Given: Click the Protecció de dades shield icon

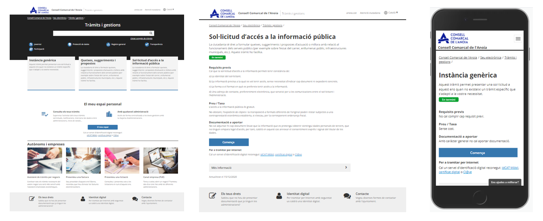Looking at the screenshot, I should (x=69, y=44).
